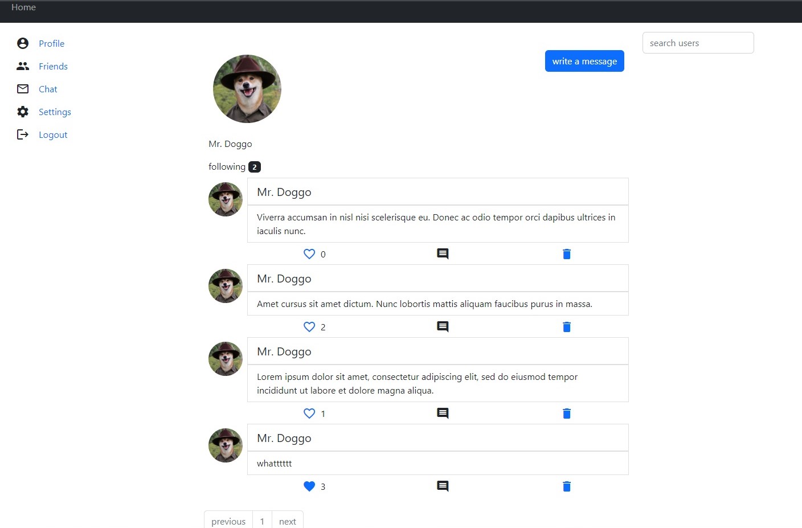
Task: Click the 'search users' input field
Action: [698, 43]
